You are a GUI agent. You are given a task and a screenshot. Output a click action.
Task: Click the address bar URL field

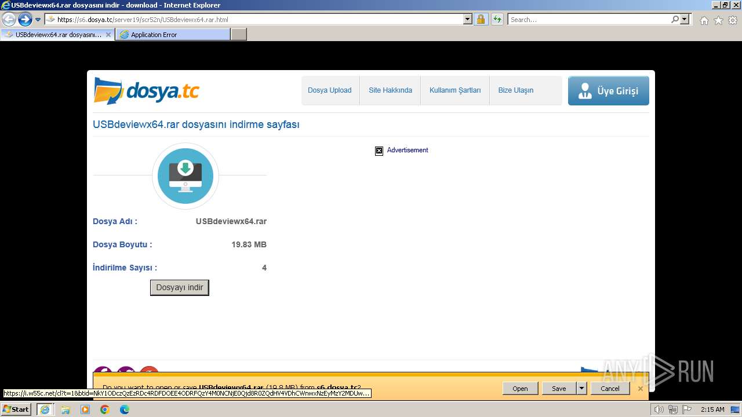coord(254,19)
